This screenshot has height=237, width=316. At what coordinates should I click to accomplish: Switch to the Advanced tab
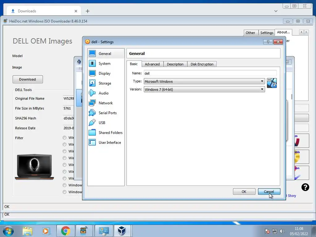(x=152, y=64)
